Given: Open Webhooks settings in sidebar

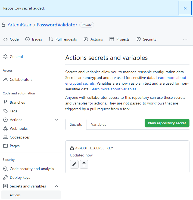Looking at the screenshot, I should pyautogui.click(x=18, y=128).
